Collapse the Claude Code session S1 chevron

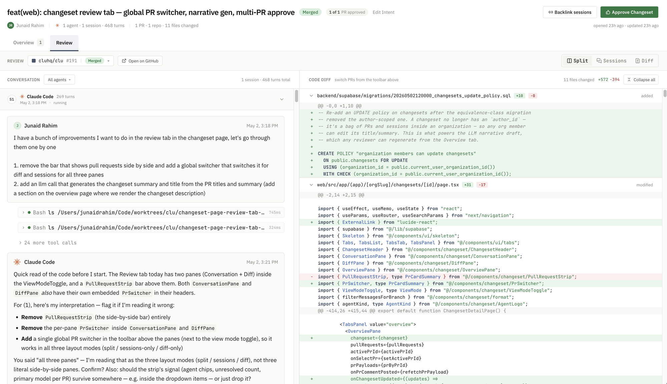pyautogui.click(x=282, y=99)
